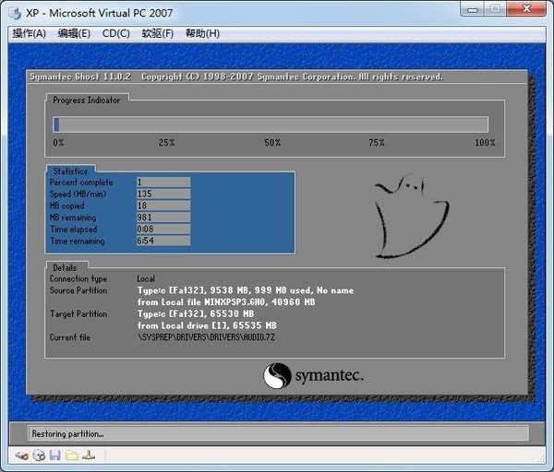Click the CD drive status icon
This screenshot has height=472, width=554.
tap(39, 455)
